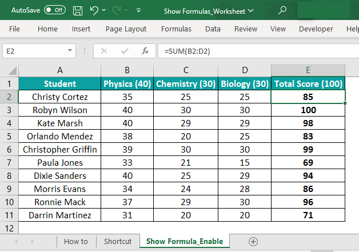This screenshot has height=252, width=359.
Task: Click the Redo arrow icon
Action: click(x=117, y=10)
